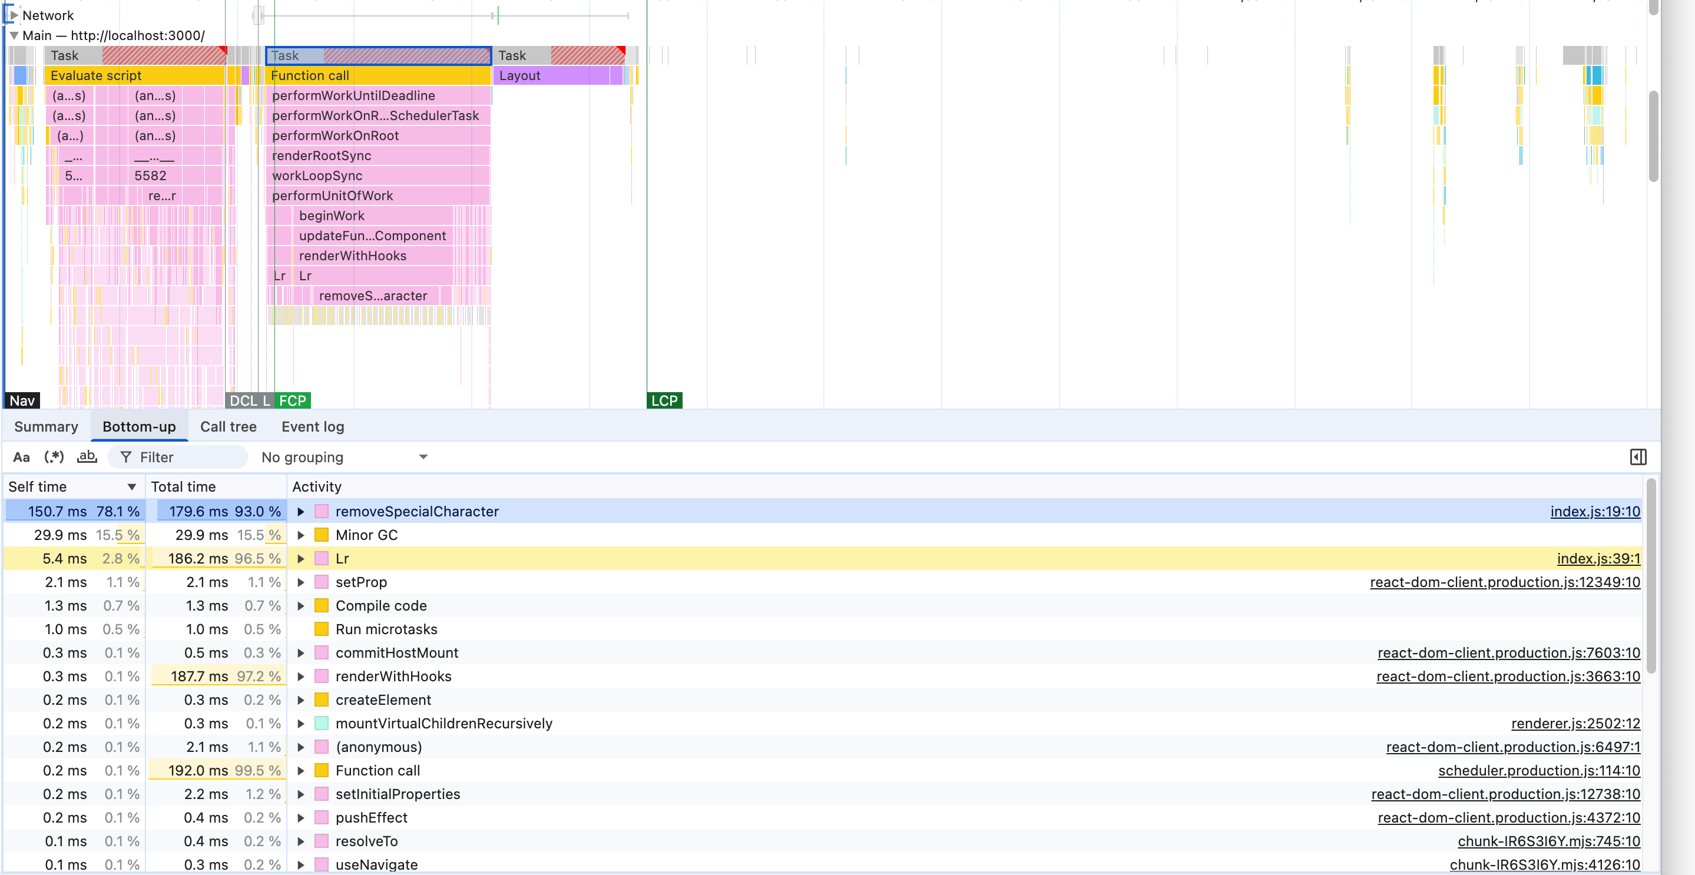Show the sidebar panel icon
1695x875 pixels.
[x=1638, y=458]
